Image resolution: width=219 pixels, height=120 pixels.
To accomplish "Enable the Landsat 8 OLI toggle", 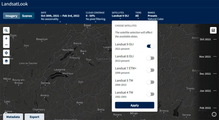I will point(151,58).
